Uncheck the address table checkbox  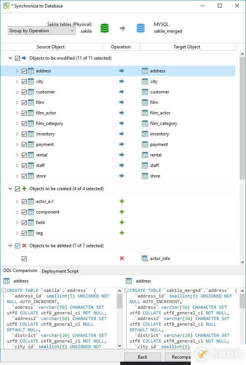point(24,71)
